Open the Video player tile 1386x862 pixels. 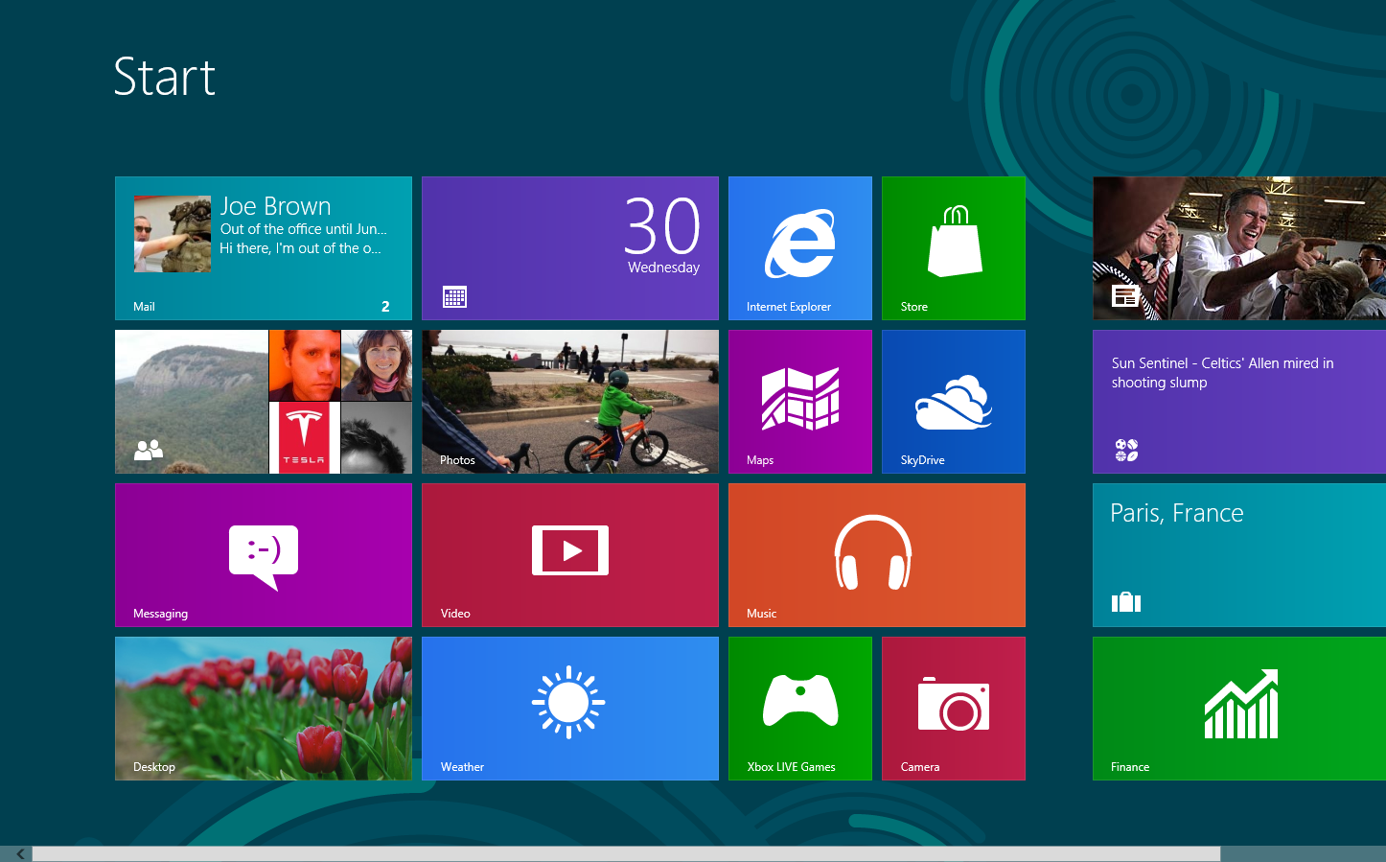pos(570,555)
